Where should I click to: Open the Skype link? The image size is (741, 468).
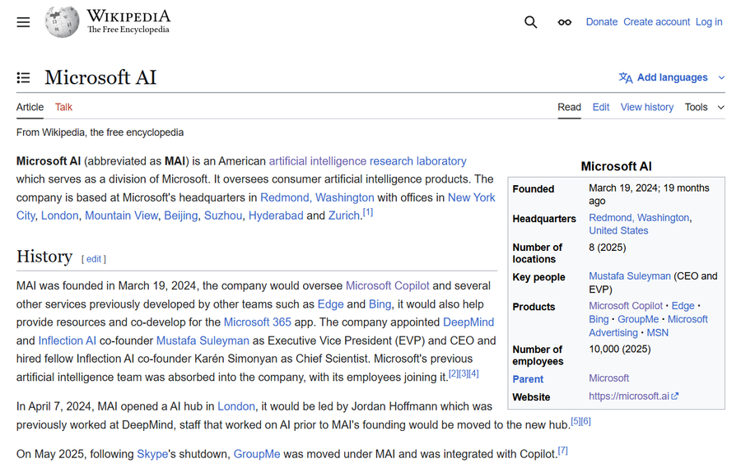152,454
